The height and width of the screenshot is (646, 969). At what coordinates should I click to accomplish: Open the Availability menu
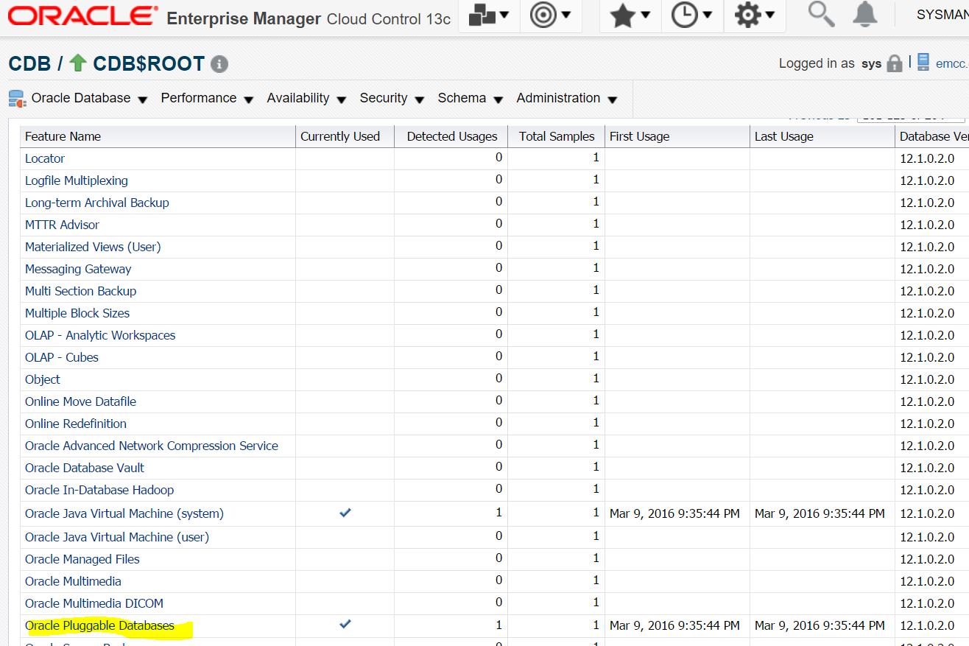pos(307,98)
